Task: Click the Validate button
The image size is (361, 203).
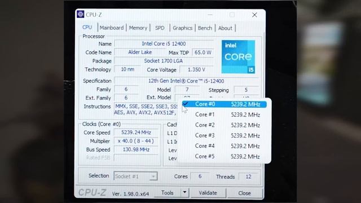Action: 208,193
